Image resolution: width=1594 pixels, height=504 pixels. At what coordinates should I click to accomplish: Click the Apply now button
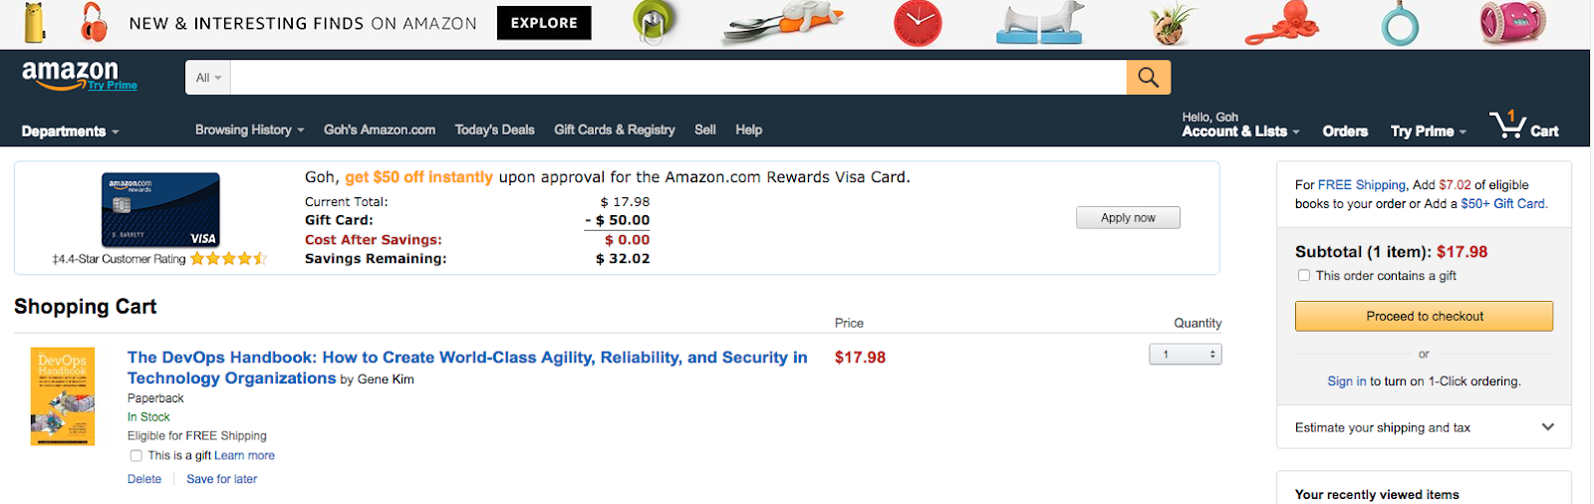click(x=1128, y=218)
